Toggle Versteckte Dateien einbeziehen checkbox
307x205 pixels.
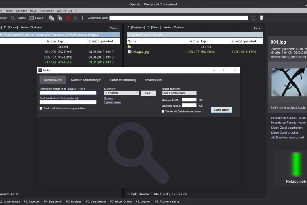pyautogui.click(x=163, y=111)
